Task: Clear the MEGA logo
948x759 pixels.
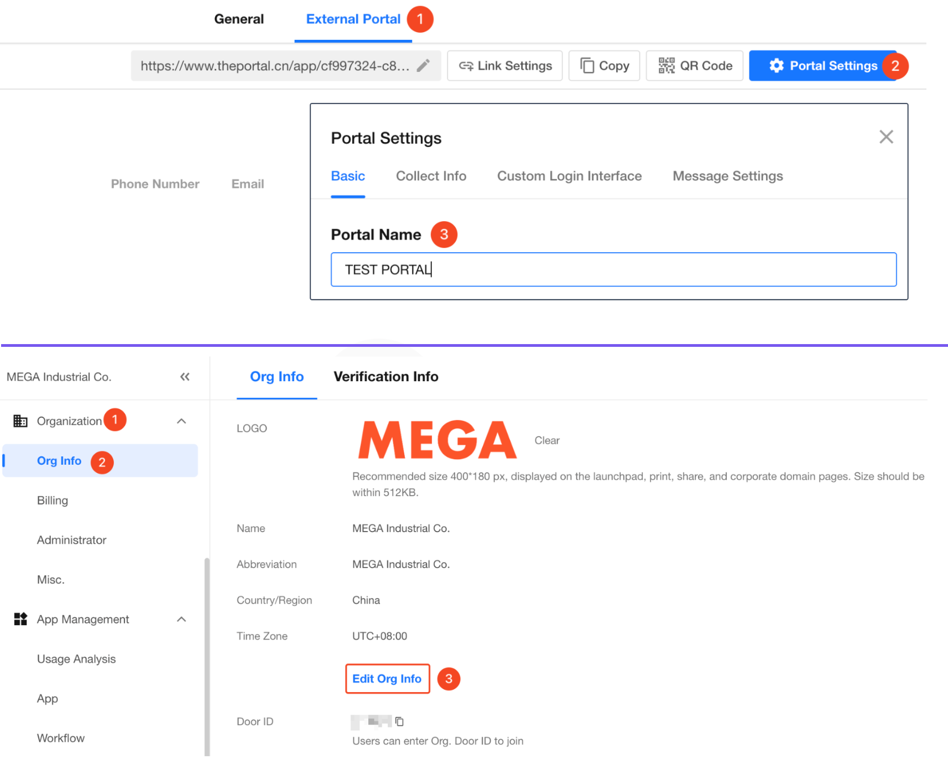Action: point(546,440)
